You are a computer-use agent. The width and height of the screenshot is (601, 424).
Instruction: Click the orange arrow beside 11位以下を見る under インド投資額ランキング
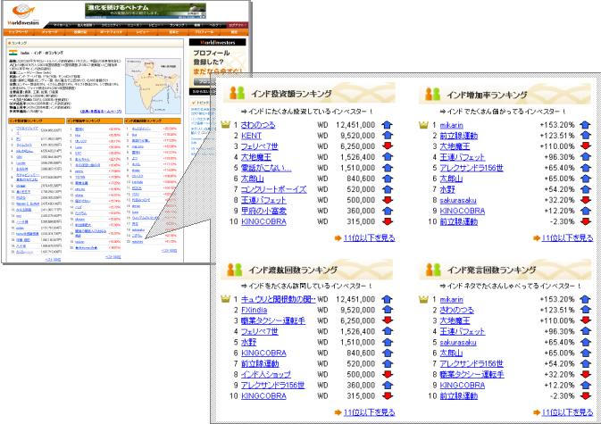click(x=338, y=238)
